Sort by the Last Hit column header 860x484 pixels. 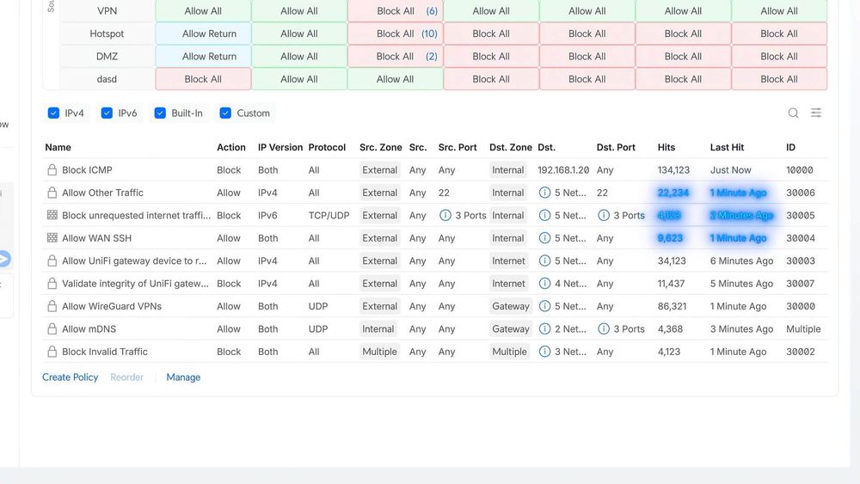(x=728, y=147)
